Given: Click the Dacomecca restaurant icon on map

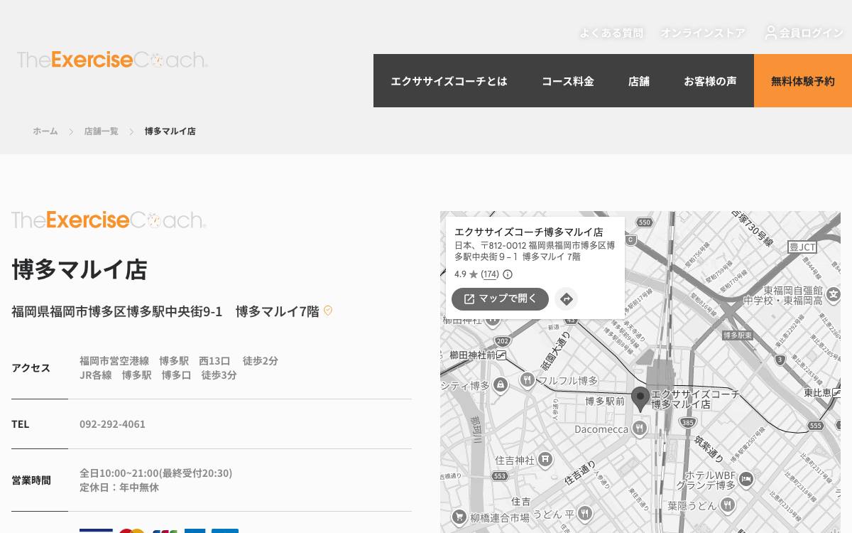Looking at the screenshot, I should pyautogui.click(x=640, y=428).
